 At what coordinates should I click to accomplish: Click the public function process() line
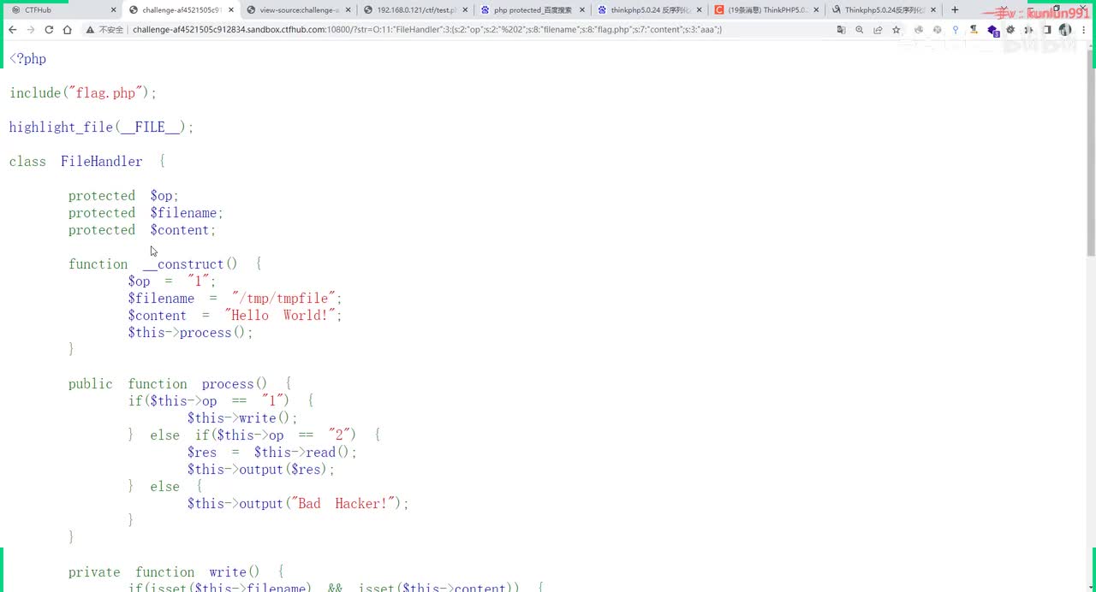tap(180, 383)
